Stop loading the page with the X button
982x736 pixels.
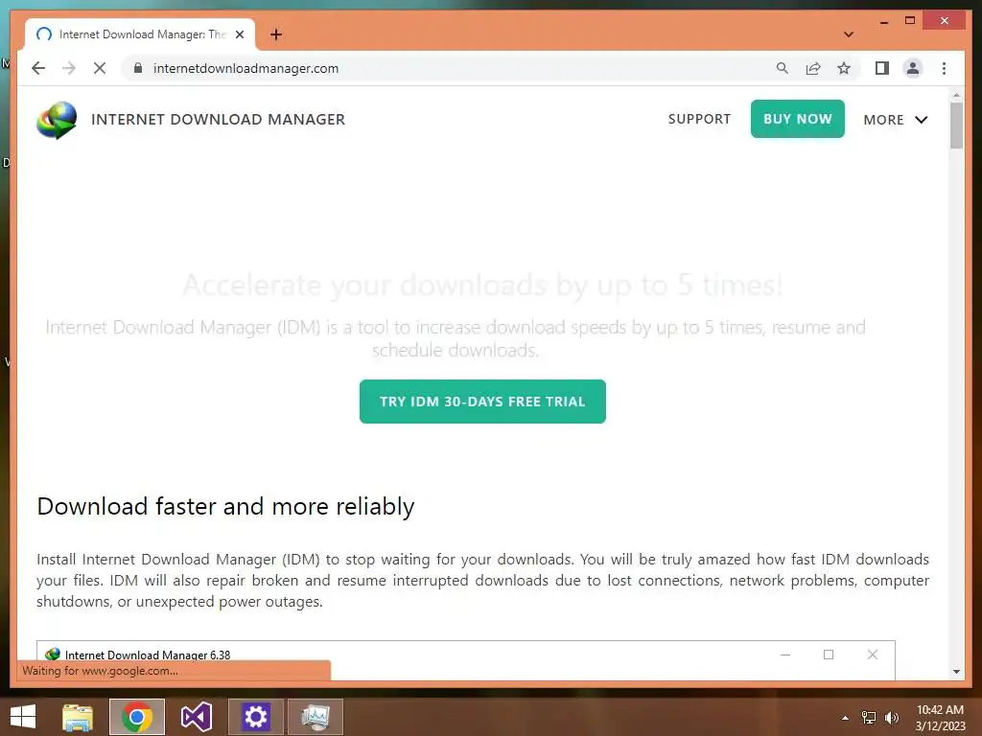tap(100, 68)
